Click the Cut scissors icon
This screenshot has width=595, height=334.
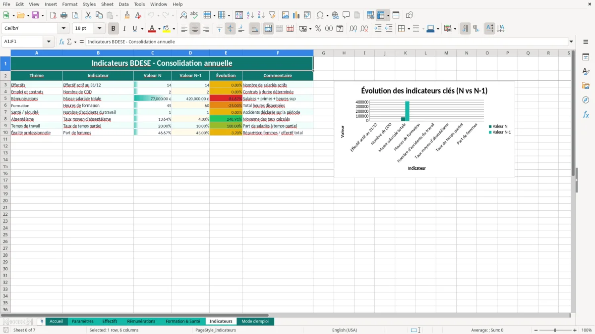(88, 15)
